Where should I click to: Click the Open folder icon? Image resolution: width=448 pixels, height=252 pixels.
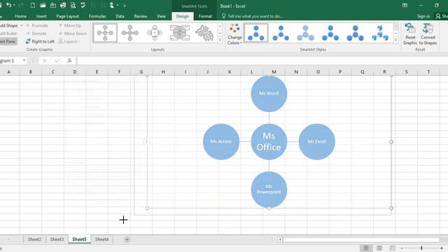coord(43,5)
